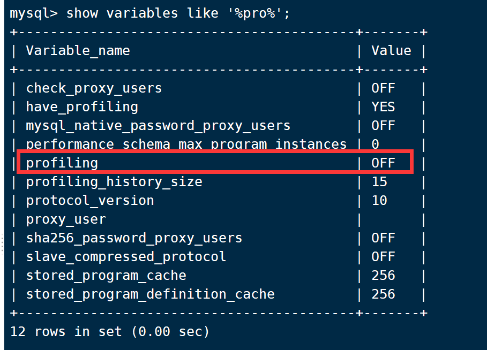Click the '12 rows in set' result line
487x350 pixels.
(x=110, y=332)
